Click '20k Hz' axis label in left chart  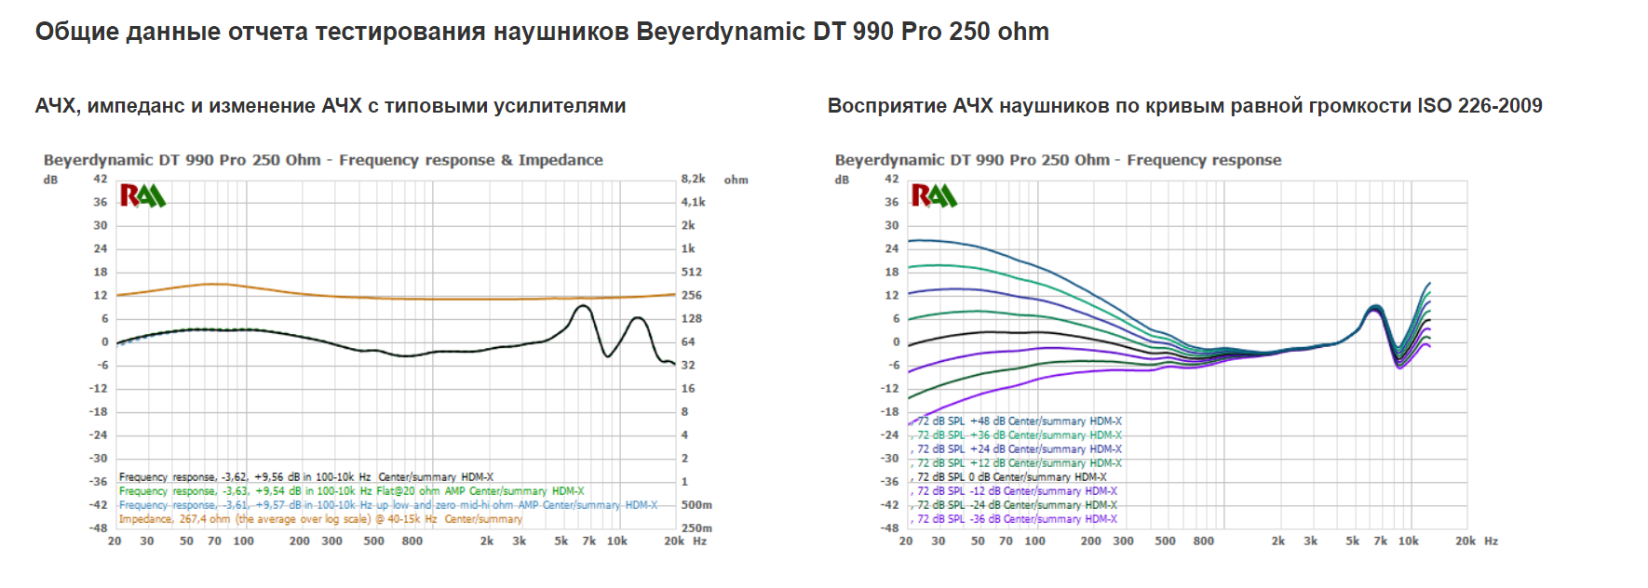685,541
